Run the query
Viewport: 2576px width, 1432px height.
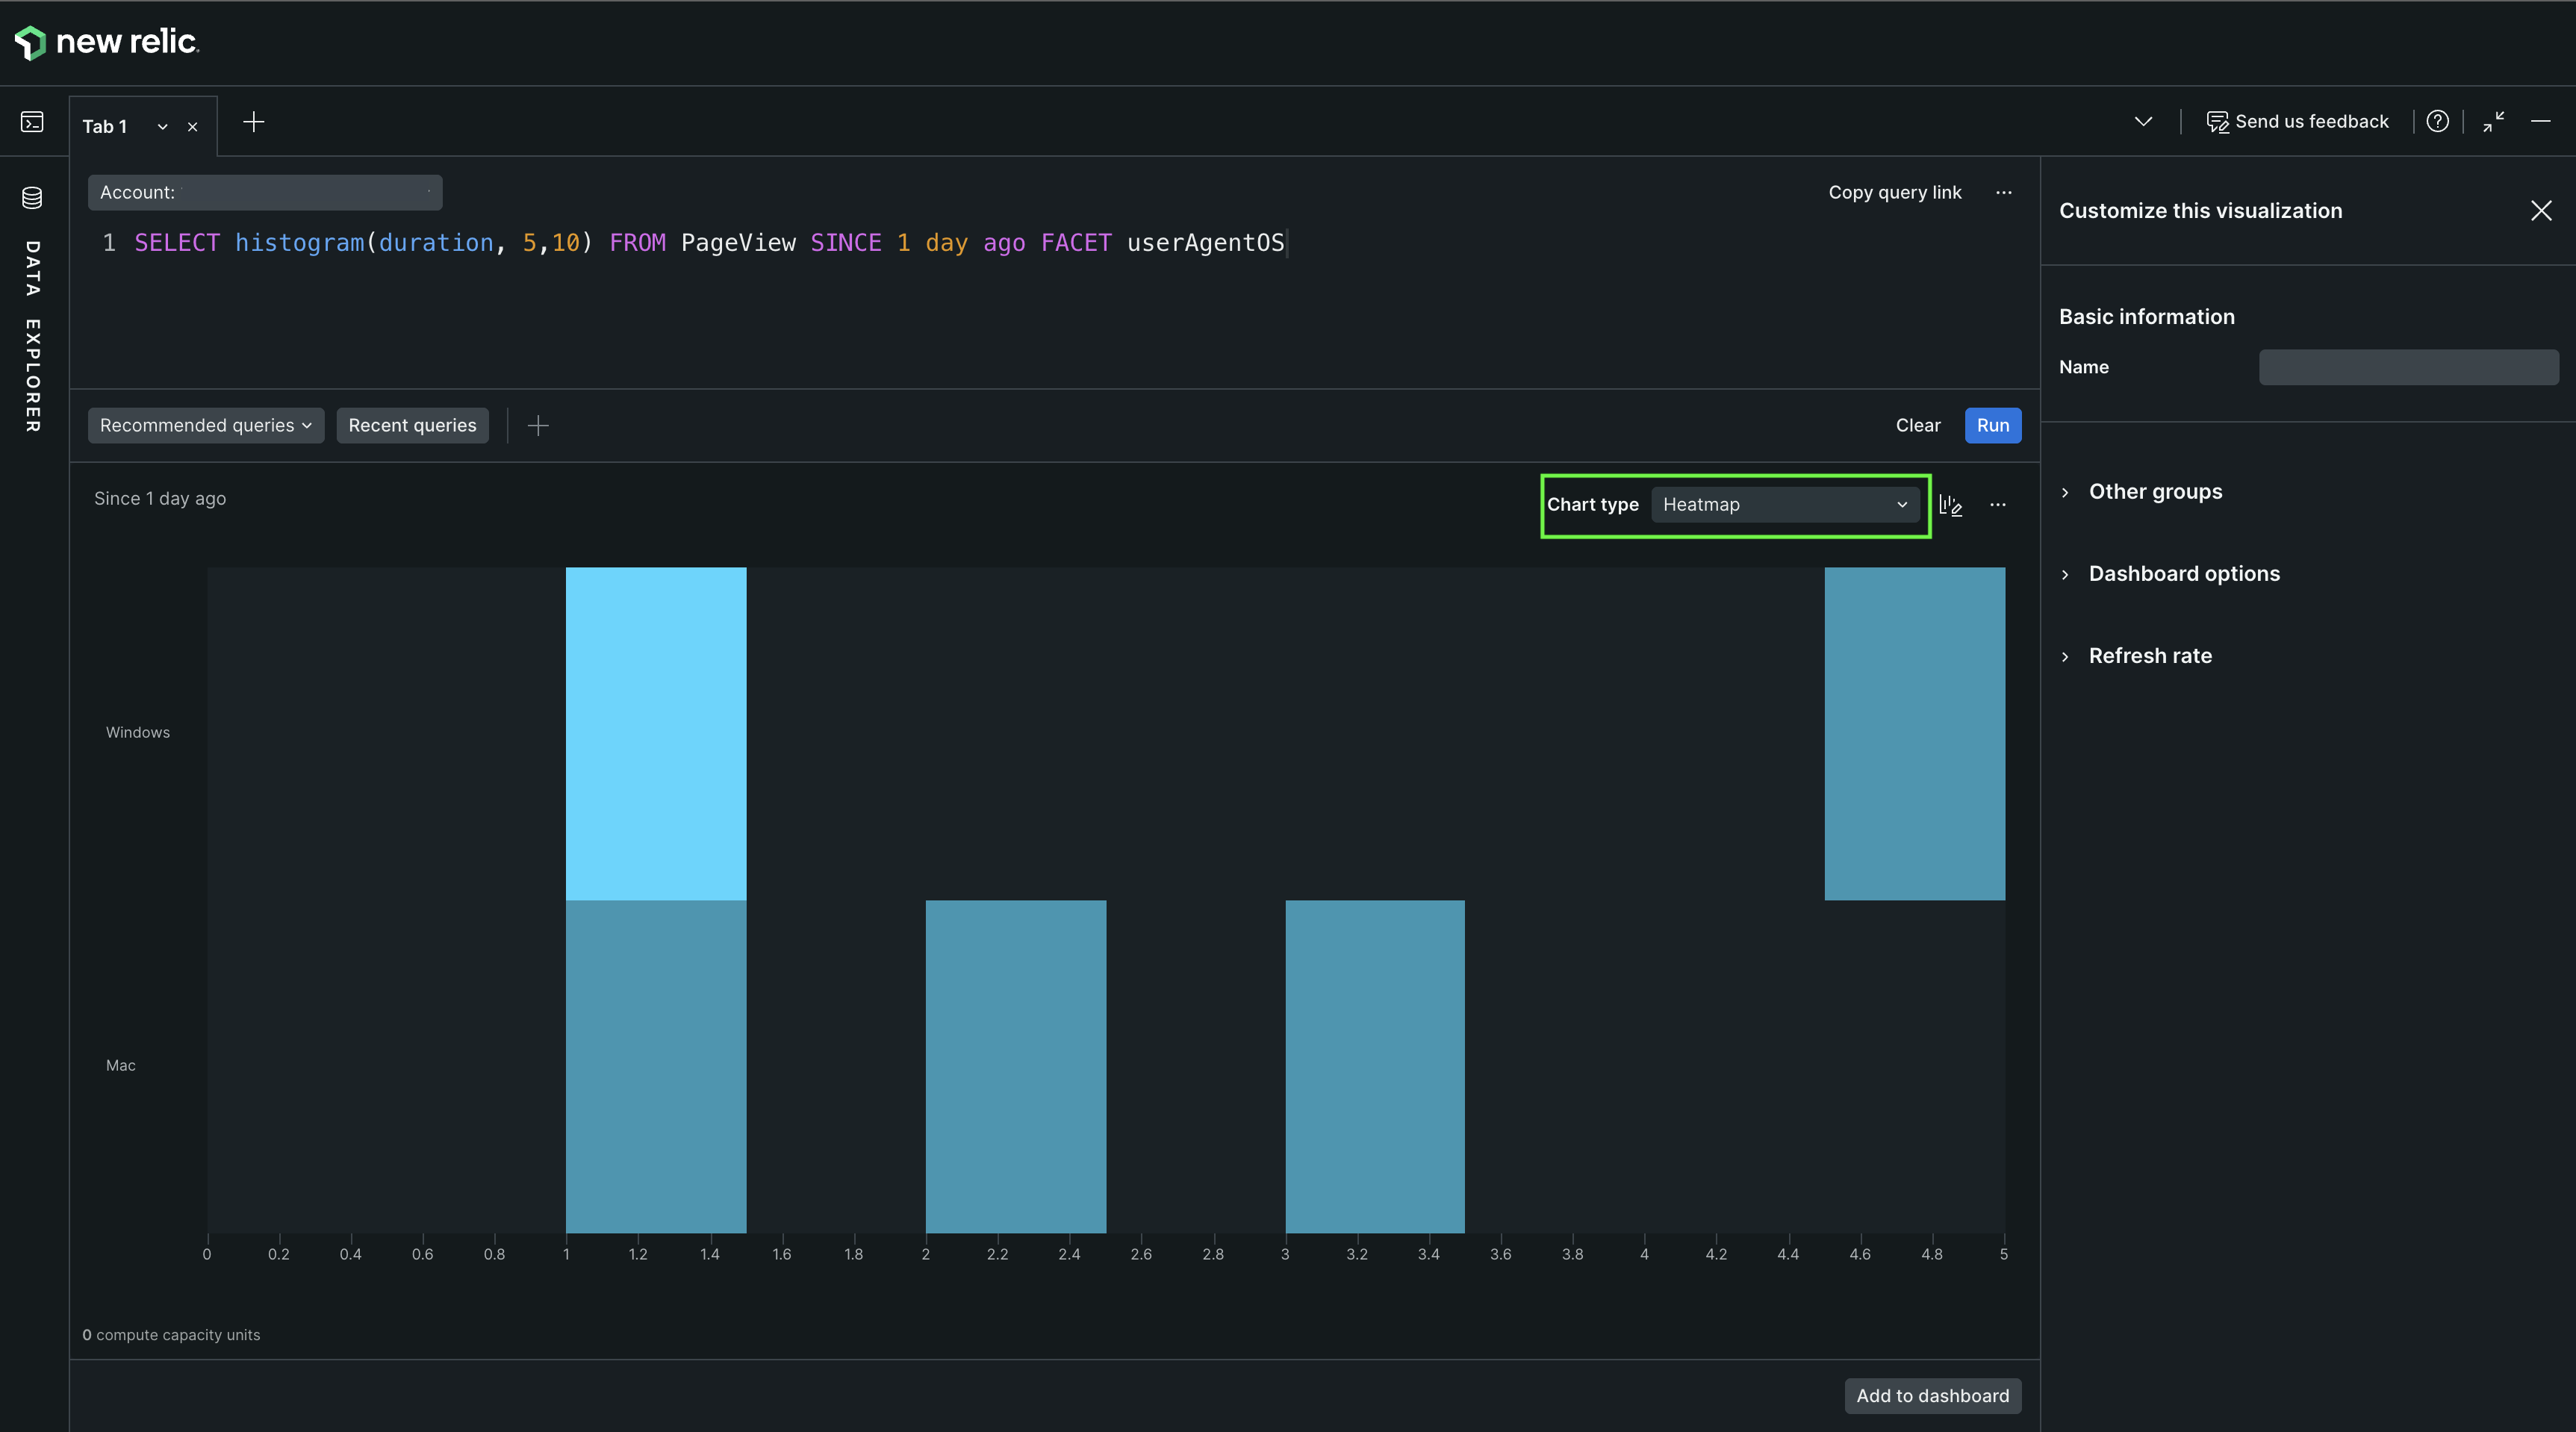tap(1993, 425)
